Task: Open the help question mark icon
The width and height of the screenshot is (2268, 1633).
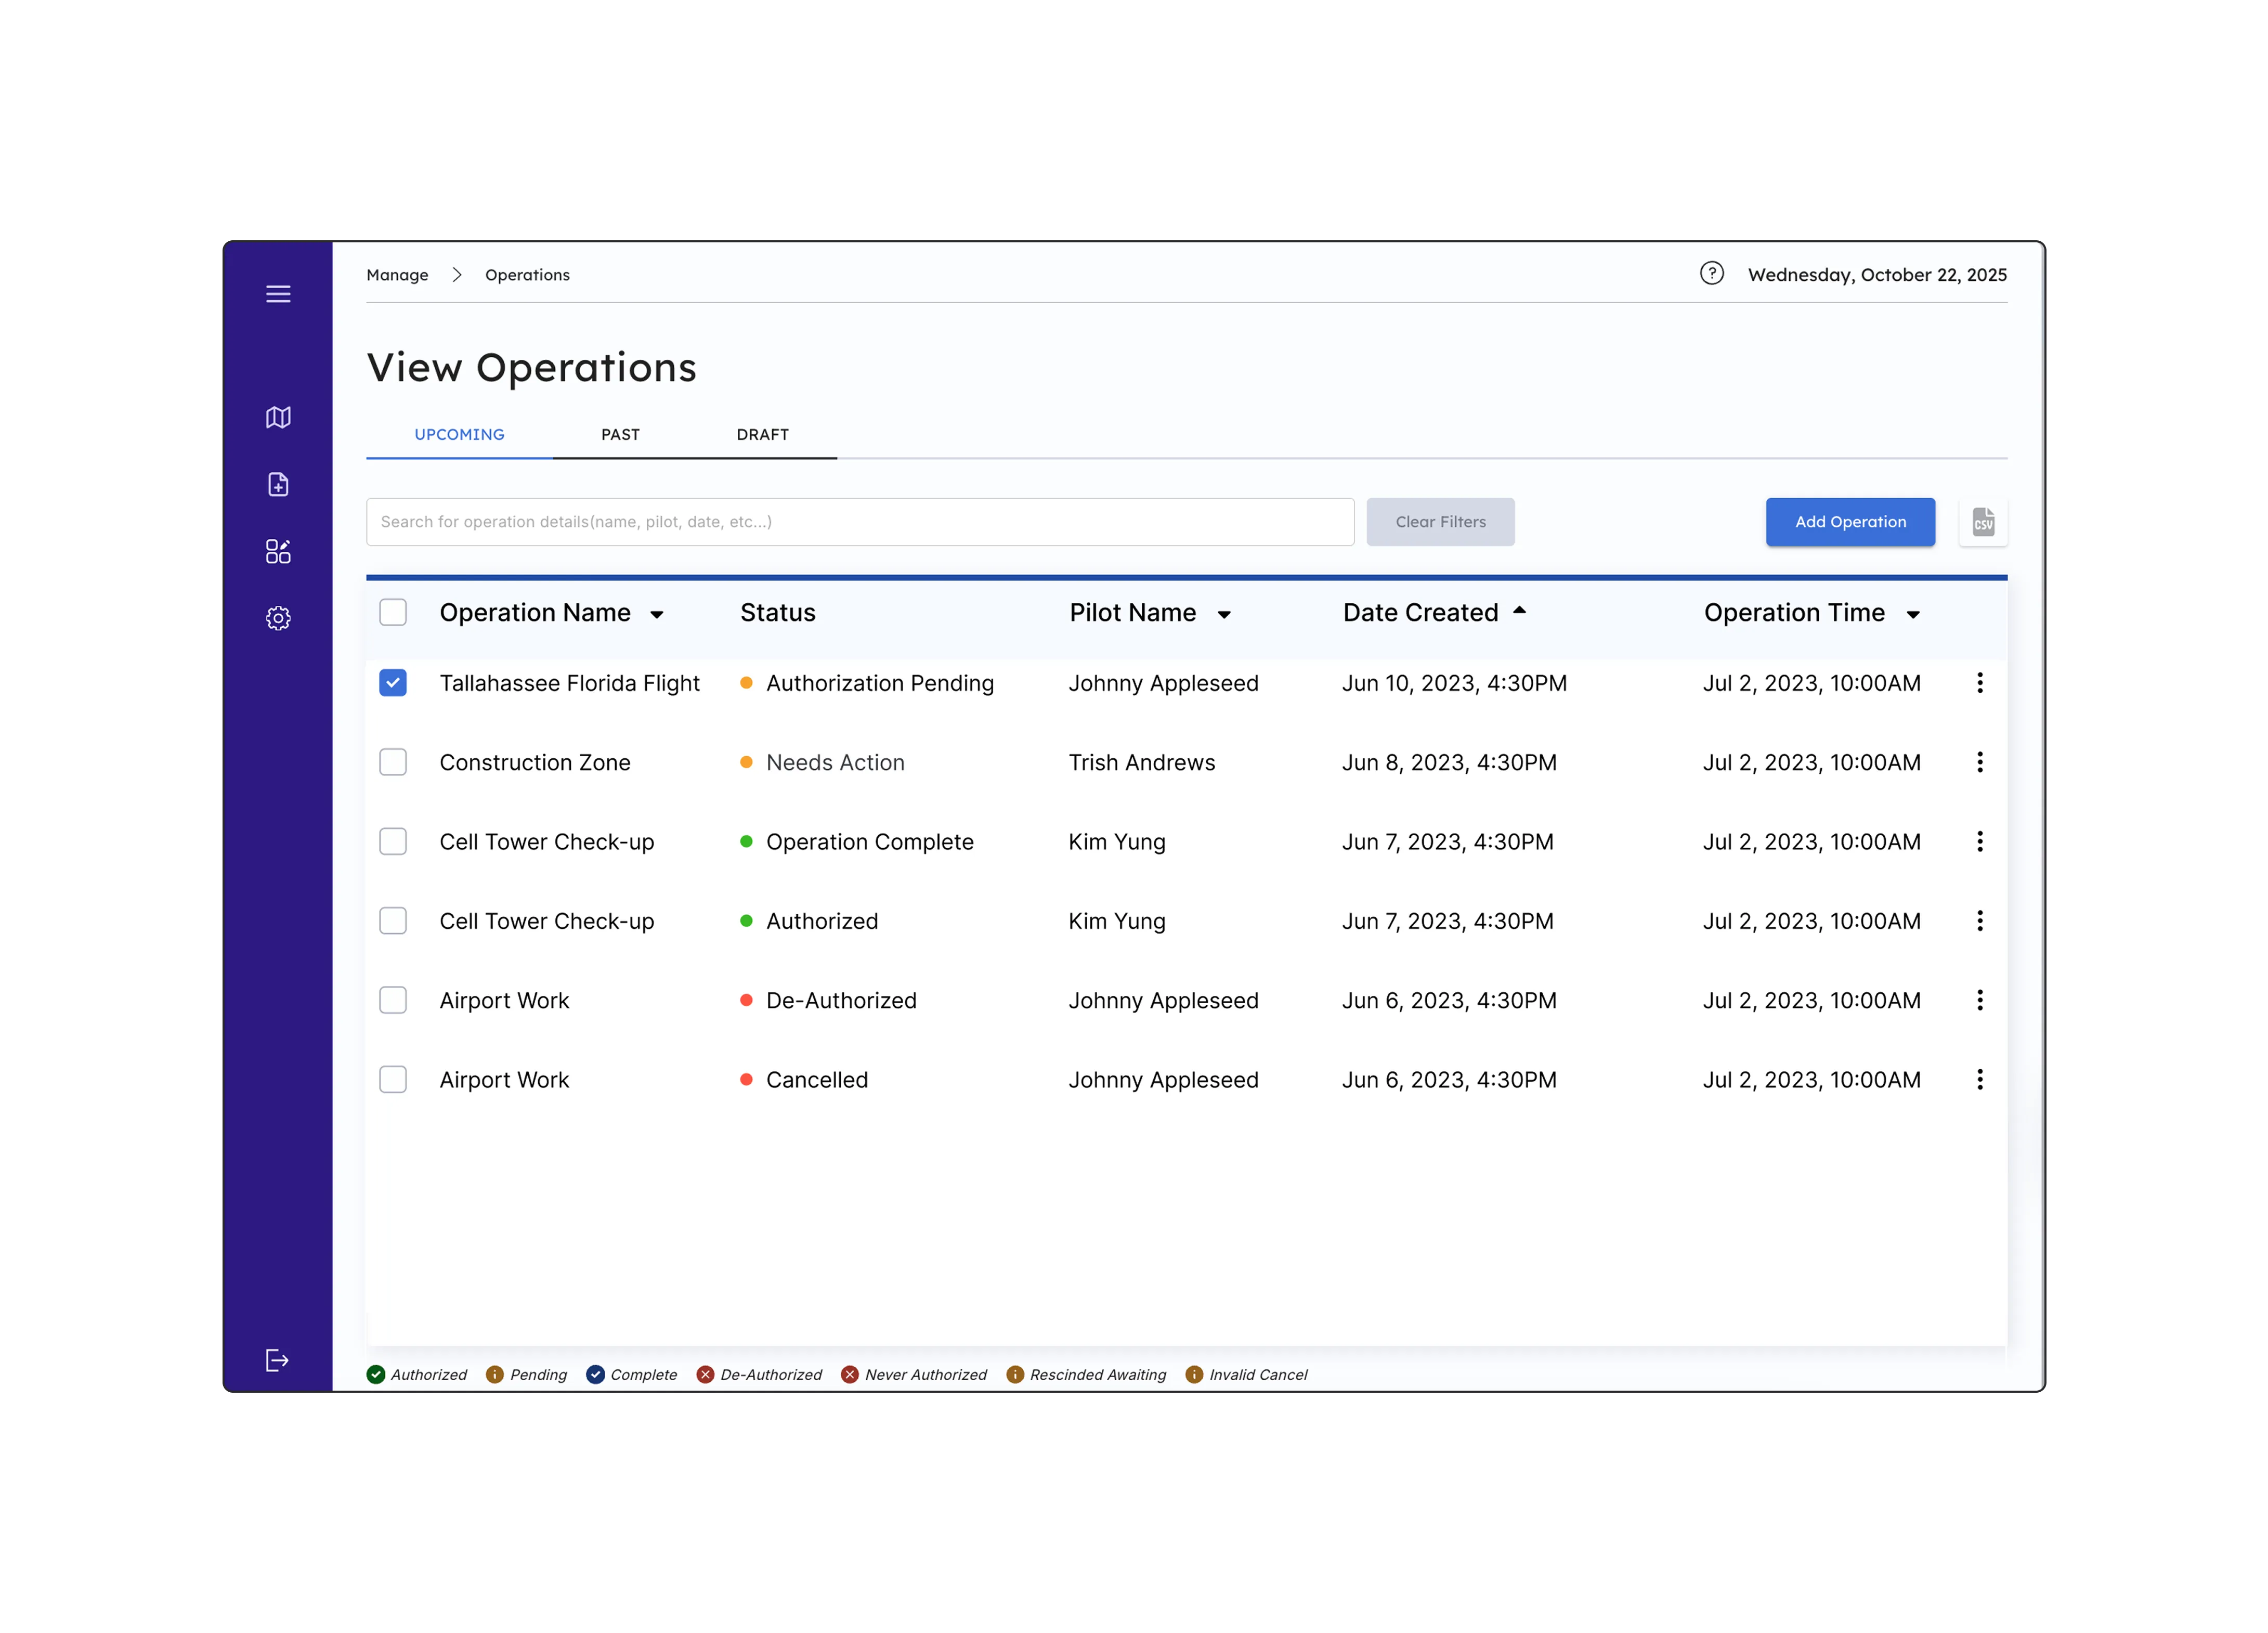Action: click(x=1711, y=273)
